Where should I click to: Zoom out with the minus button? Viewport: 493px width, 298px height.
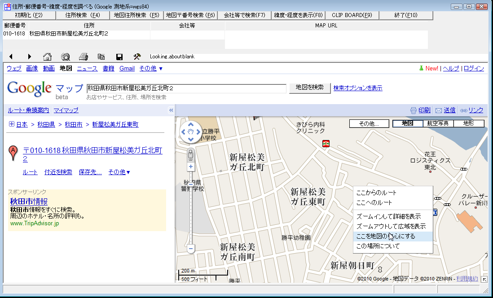pos(190,249)
